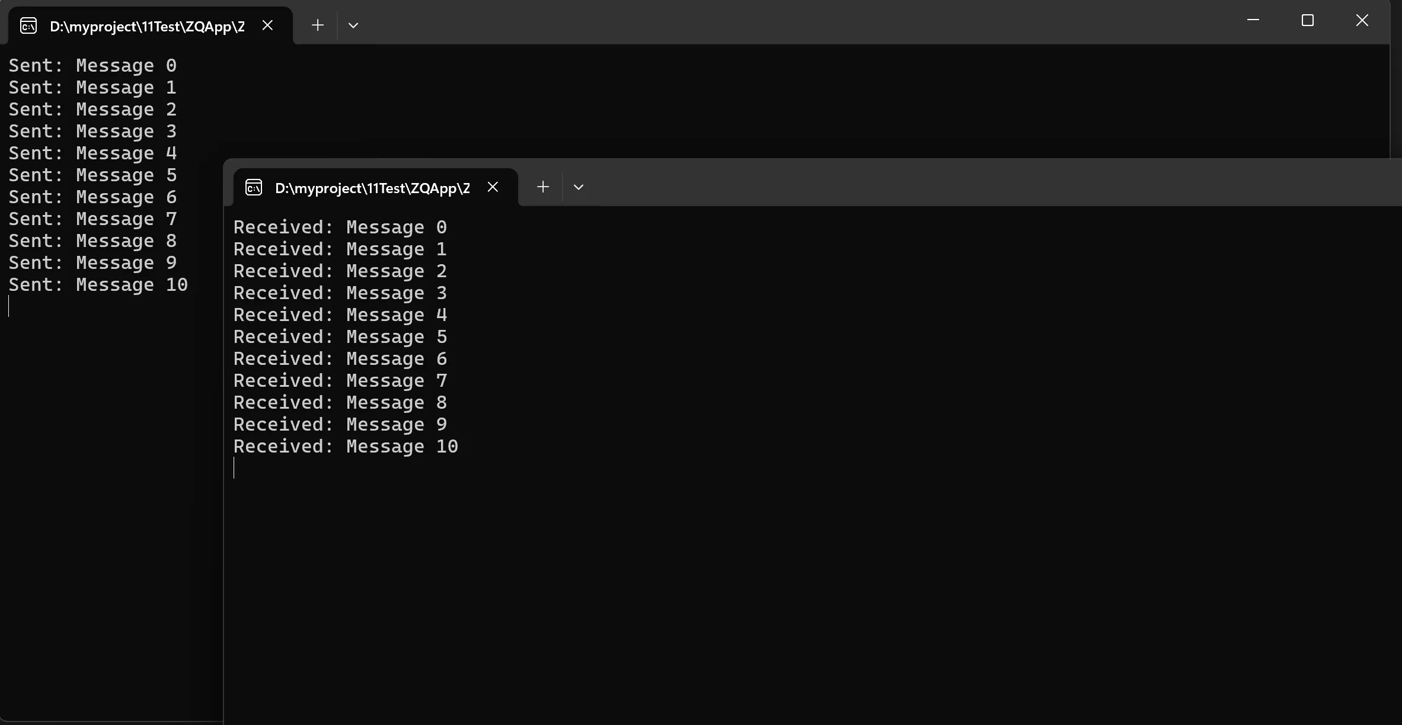Expand the profile dropdown in the sender terminal

click(353, 25)
